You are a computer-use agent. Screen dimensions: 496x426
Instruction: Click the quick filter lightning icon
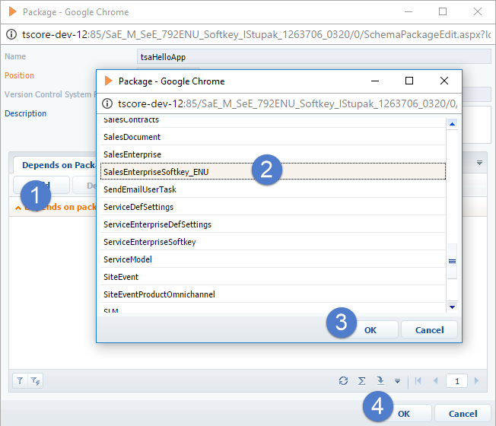pyautogui.click(x=35, y=380)
